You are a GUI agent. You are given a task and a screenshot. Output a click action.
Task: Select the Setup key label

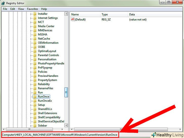coord(41,105)
